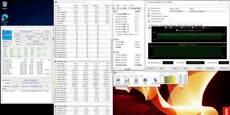
Task: Stop the stability test
Action: (161, 68)
